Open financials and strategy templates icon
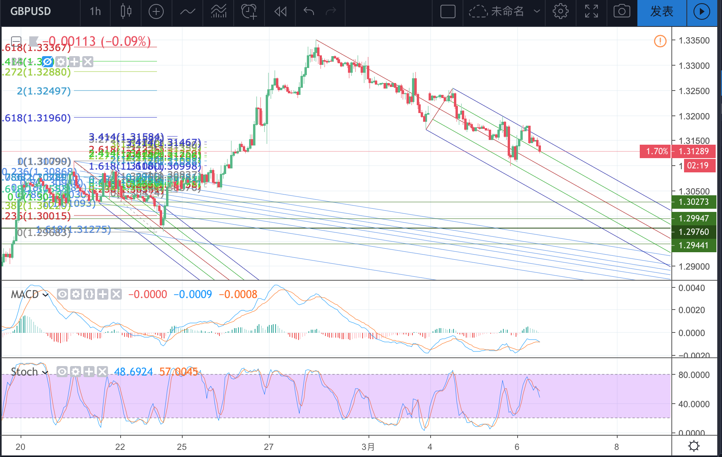The height and width of the screenshot is (457, 722). tap(219, 11)
